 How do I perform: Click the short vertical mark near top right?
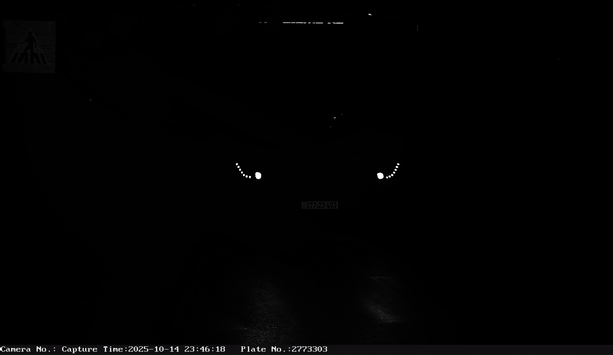(x=417, y=28)
